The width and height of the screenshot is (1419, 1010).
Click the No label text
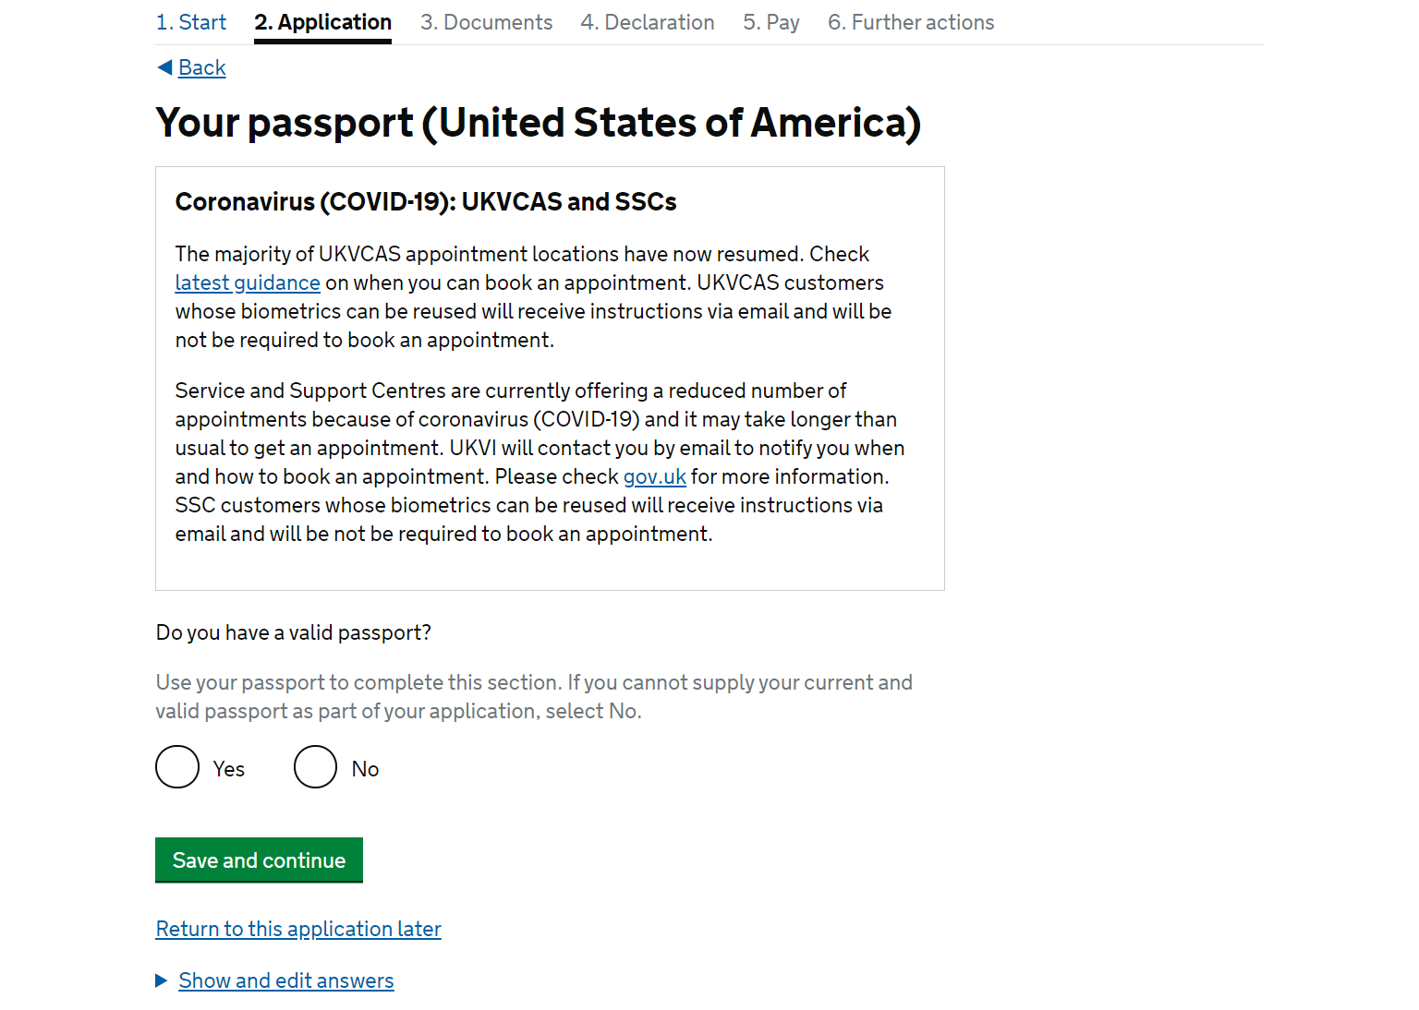[366, 769]
